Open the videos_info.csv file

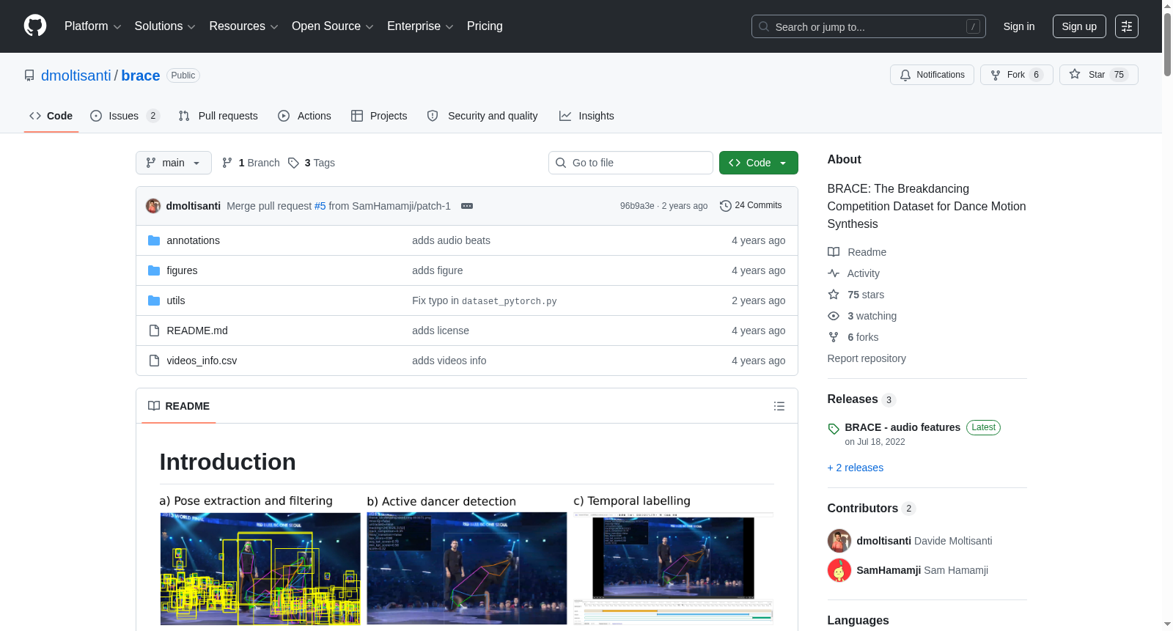pyautogui.click(x=202, y=361)
